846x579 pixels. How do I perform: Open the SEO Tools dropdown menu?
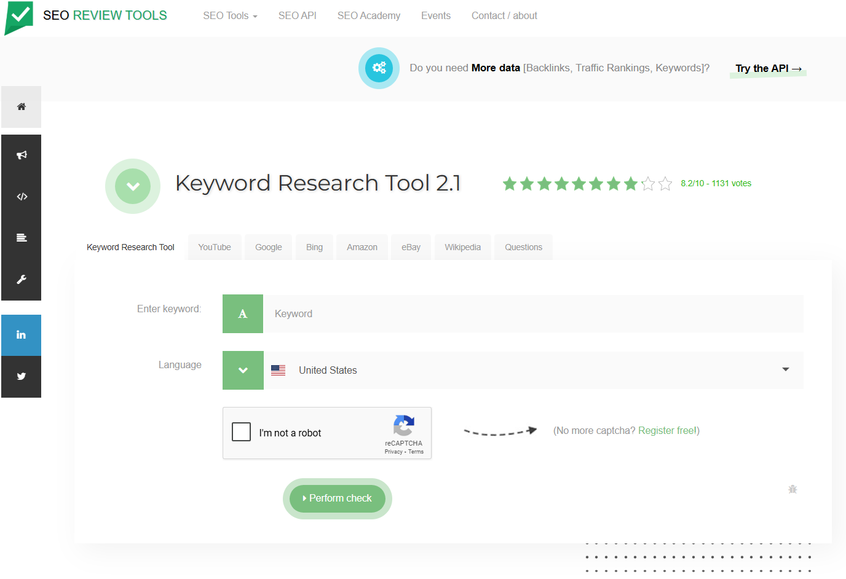pos(230,16)
